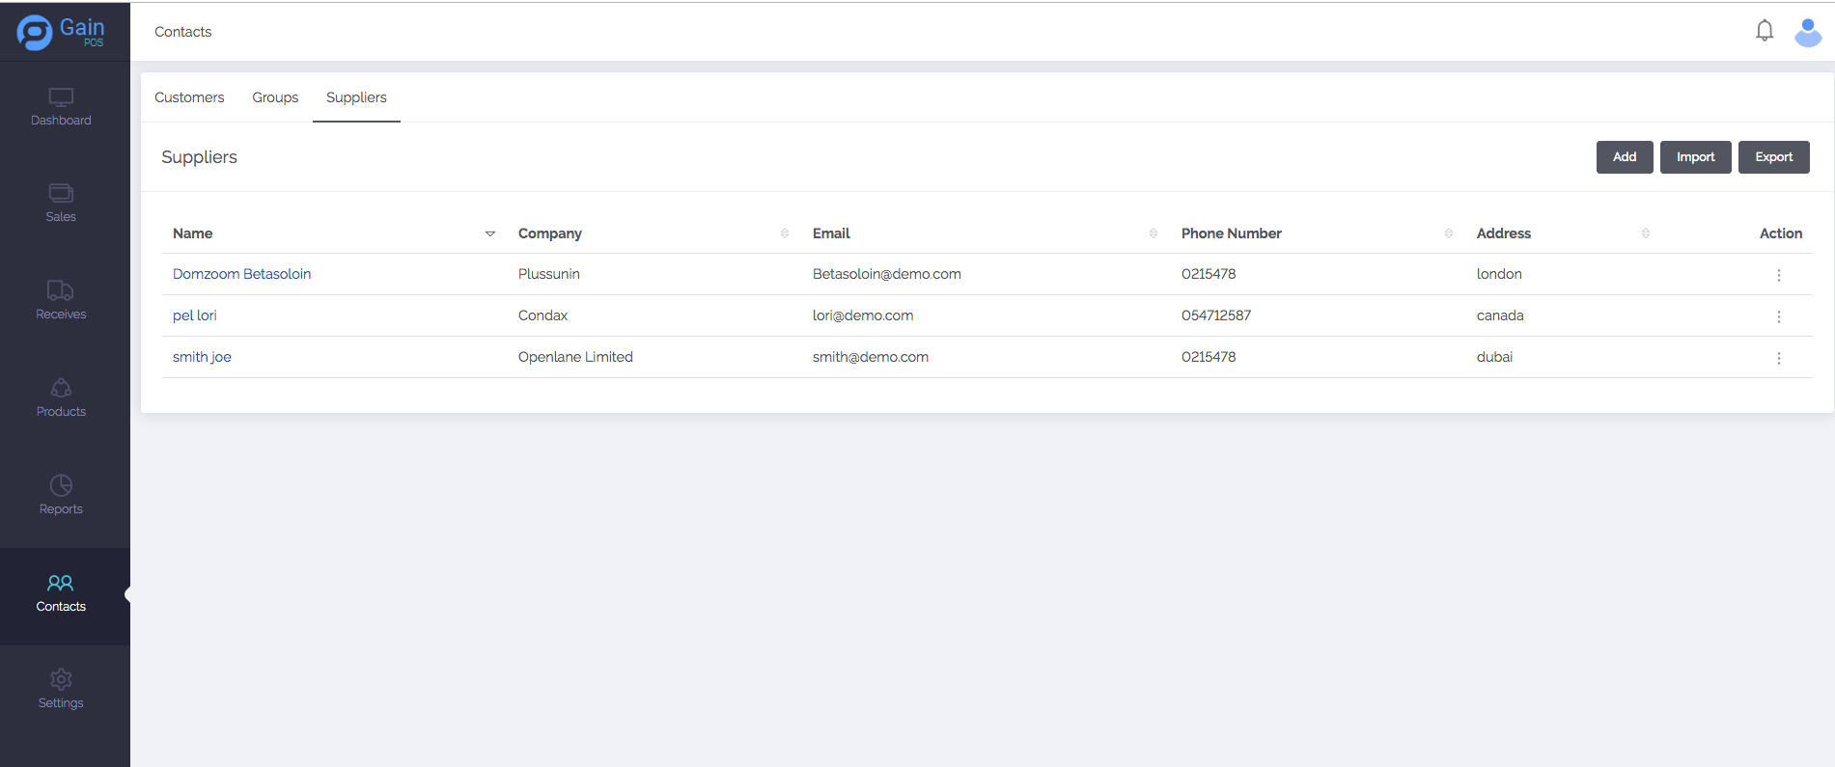Open the Dashboard from the sidebar

[61, 107]
